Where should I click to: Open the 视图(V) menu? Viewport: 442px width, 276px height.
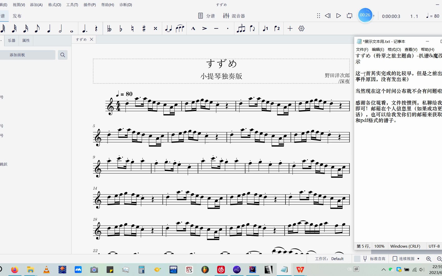click(x=19, y=5)
